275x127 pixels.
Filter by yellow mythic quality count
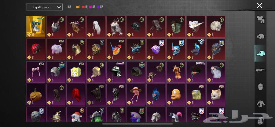78,7
